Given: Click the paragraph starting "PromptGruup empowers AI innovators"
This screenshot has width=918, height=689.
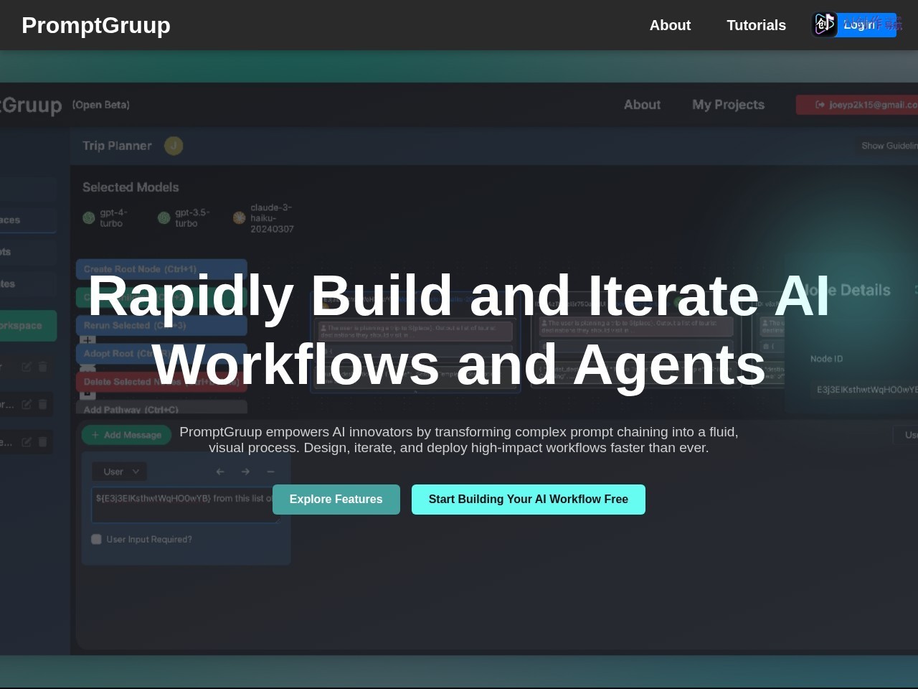Looking at the screenshot, I should pyautogui.click(x=459, y=440).
